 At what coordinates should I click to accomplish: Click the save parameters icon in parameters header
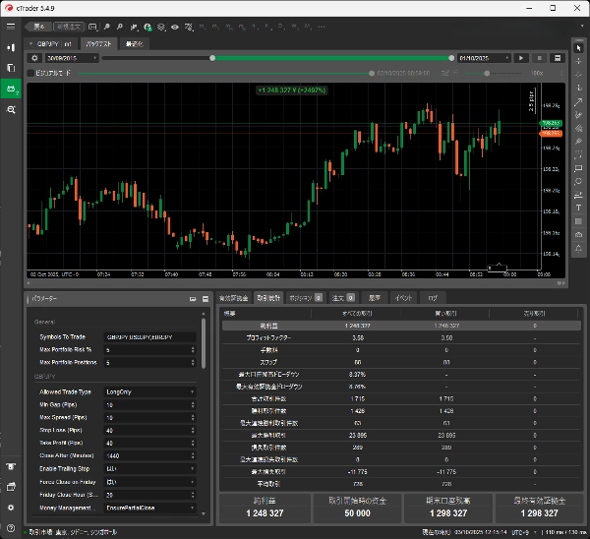click(x=206, y=299)
